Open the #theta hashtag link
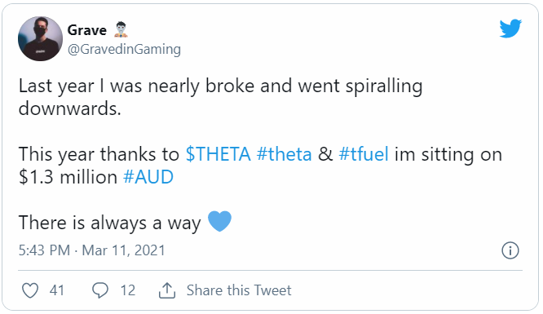 [x=285, y=154]
